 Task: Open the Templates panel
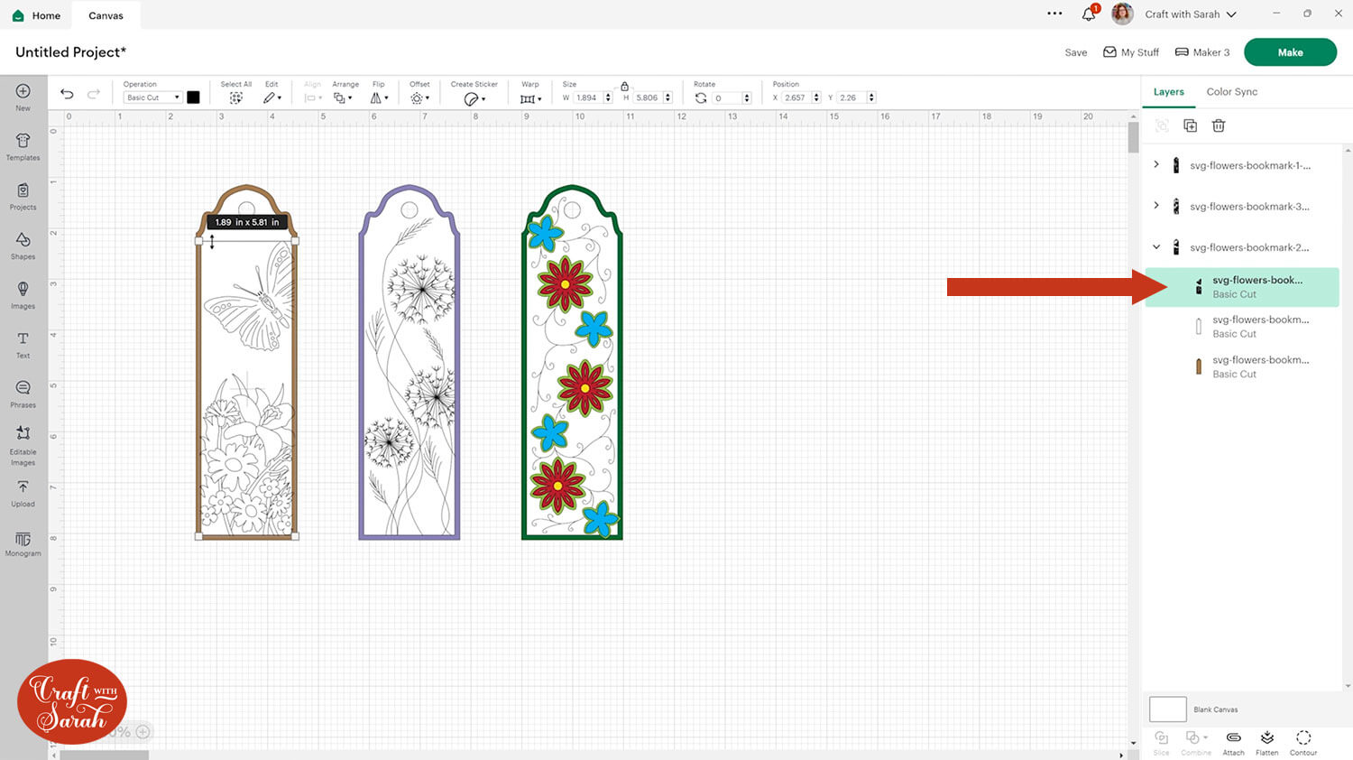(x=23, y=146)
